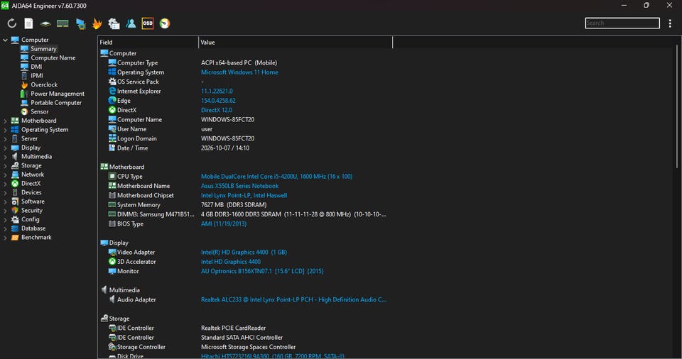Image resolution: width=682 pixels, height=359 pixels.
Task: Select the 3D Accelerator Intel HD Graphics link
Action: point(230,262)
